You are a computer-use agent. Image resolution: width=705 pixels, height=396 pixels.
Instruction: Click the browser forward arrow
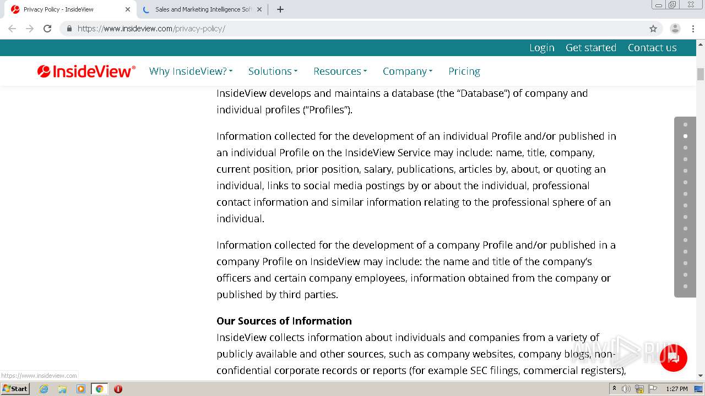click(30, 29)
